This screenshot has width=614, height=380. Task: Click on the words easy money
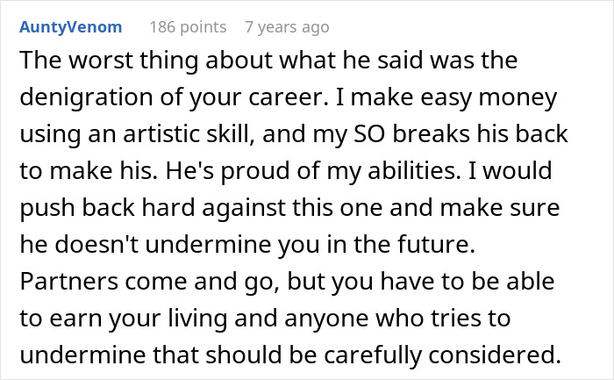(489, 97)
